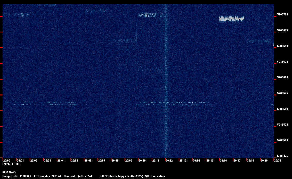Screen dimensions: 292x179
Task: Click the Bandwidth (mHz): 744 text
Action: tap(78, 176)
